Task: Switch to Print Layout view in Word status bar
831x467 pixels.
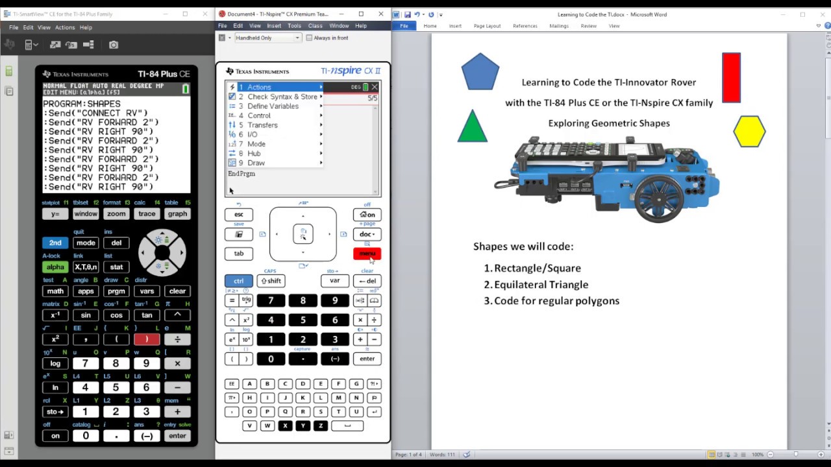Action: coord(712,454)
